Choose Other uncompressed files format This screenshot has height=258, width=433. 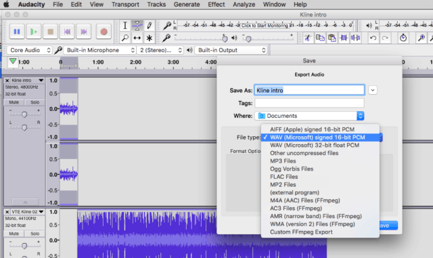320,153
